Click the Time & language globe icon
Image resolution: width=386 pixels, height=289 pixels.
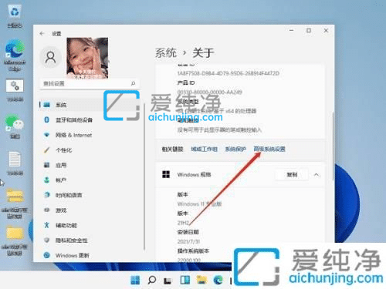[x=46, y=195]
